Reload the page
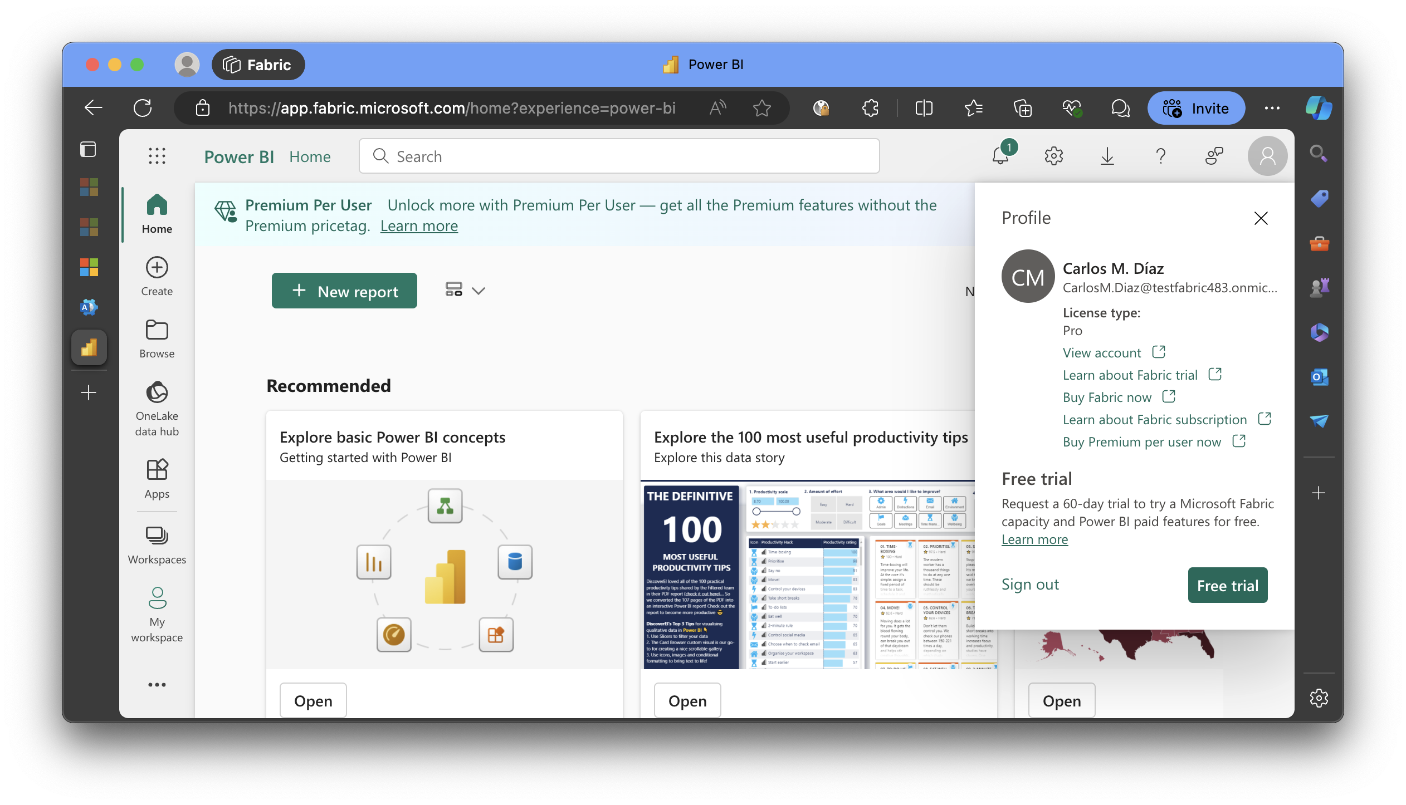This screenshot has width=1406, height=805. click(143, 108)
